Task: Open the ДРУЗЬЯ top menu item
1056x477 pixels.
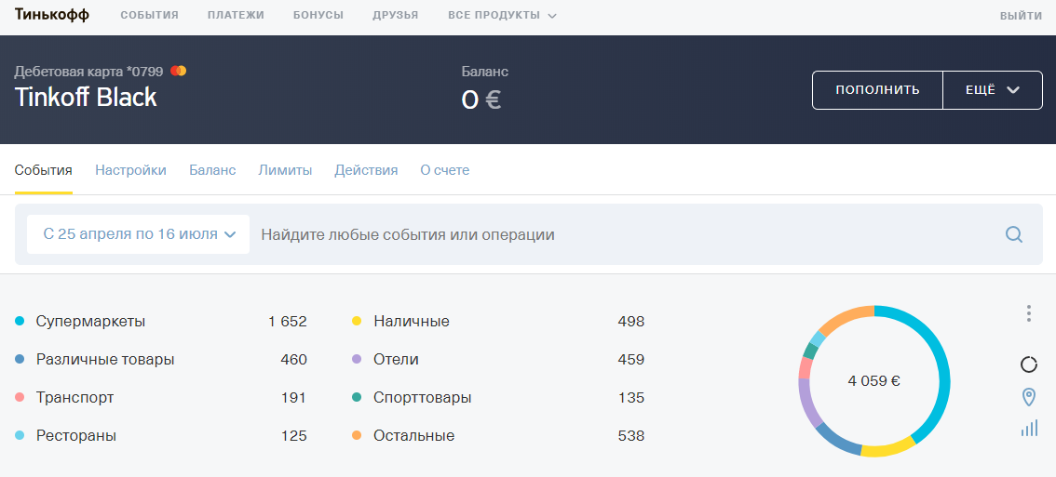Action: point(396,16)
